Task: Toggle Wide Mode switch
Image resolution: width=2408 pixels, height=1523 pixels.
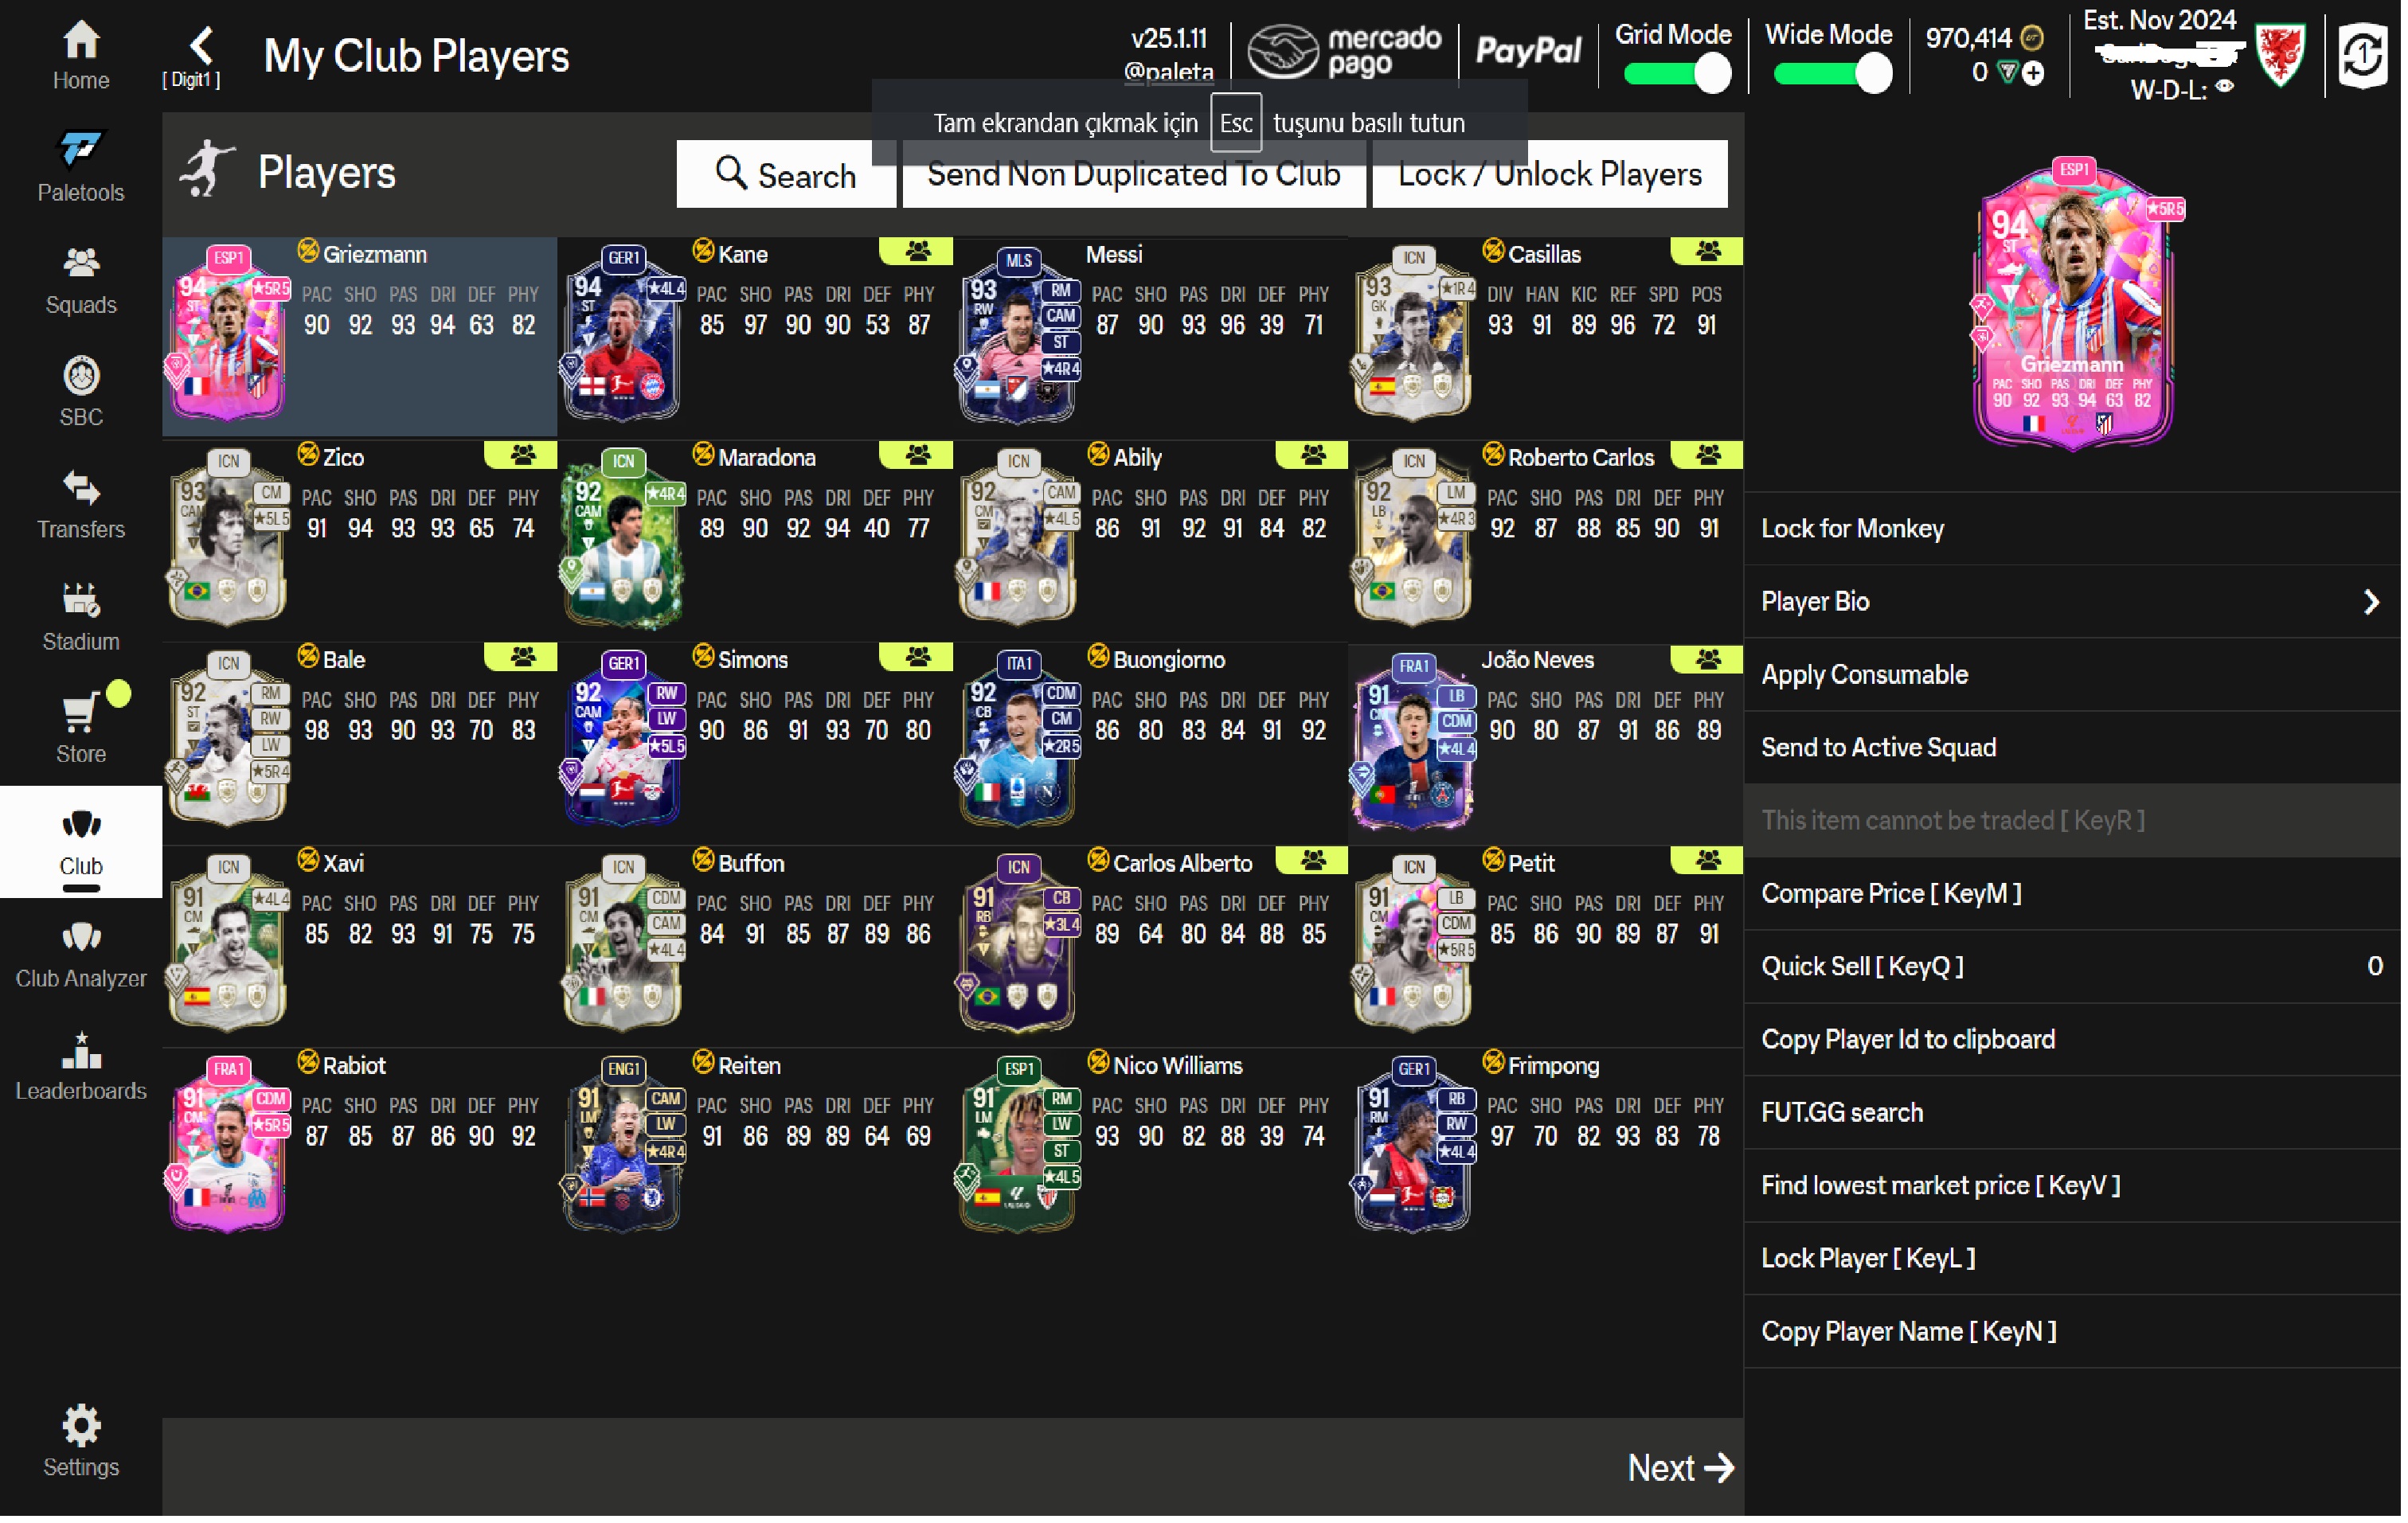Action: 1832,73
